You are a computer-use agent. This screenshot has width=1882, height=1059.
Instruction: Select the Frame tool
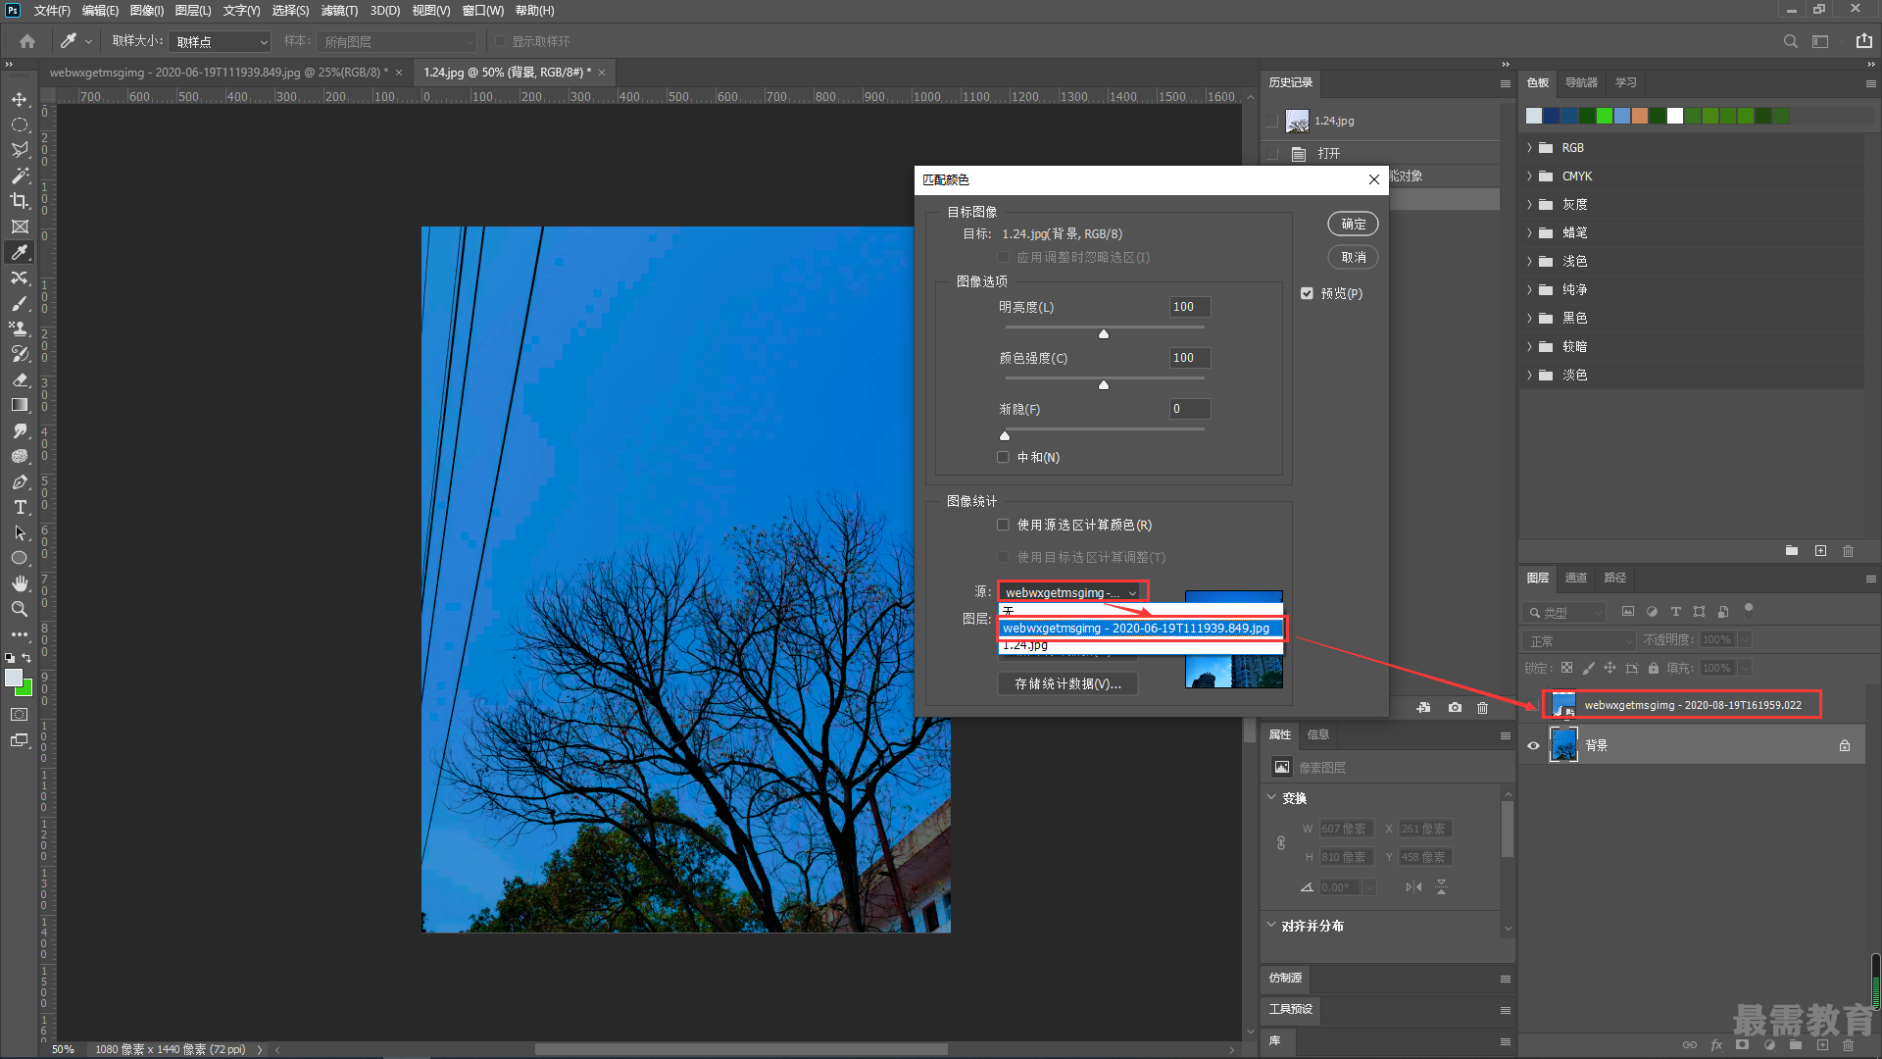[x=20, y=227]
